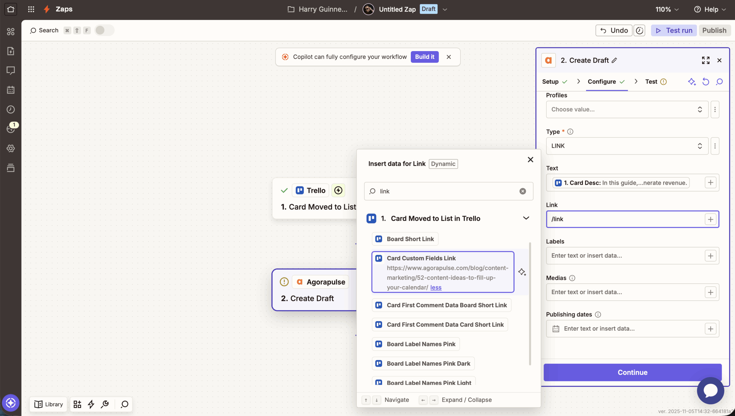
Task: Click the expand panel fullscreen icon
Action: pos(705,60)
